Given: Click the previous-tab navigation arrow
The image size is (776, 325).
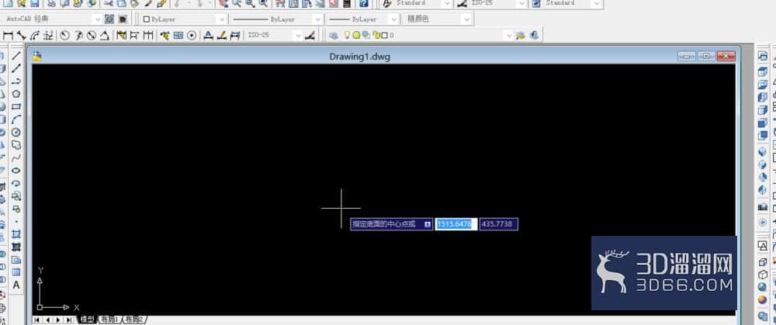Looking at the screenshot, I should [47, 320].
